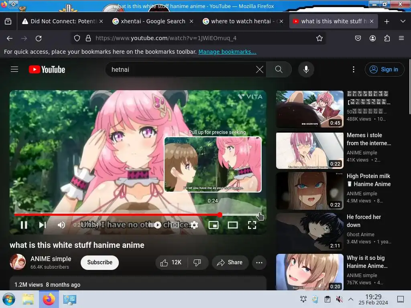The image size is (411, 308).
Task: Open video player settings gear
Action: click(x=194, y=225)
